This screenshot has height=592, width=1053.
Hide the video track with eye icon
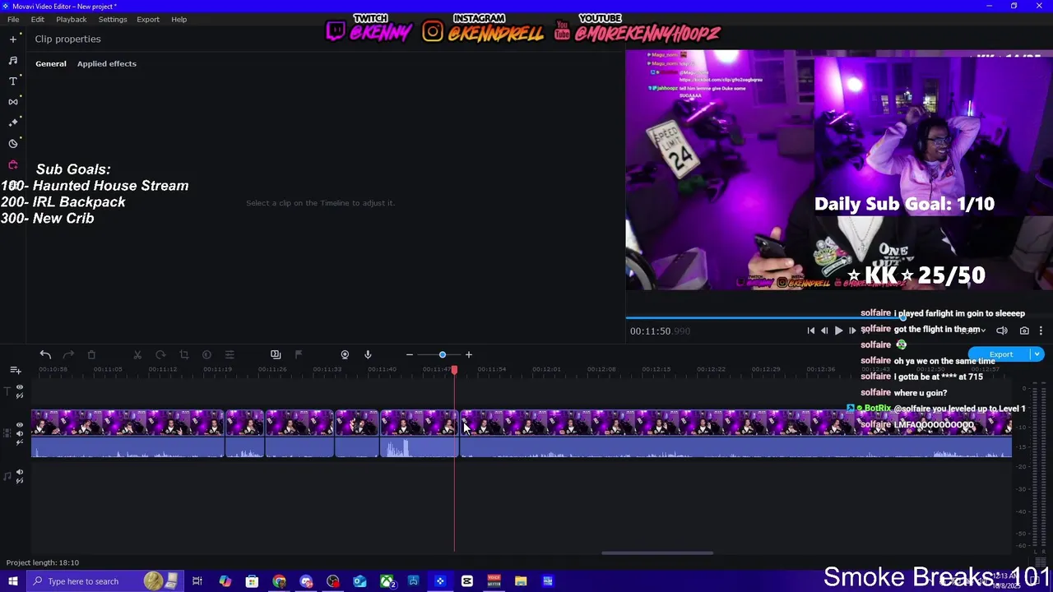(x=20, y=425)
